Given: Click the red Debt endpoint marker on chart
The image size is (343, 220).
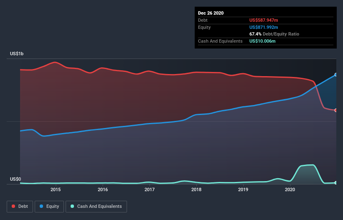Looking at the screenshot, I should [x=336, y=110].
